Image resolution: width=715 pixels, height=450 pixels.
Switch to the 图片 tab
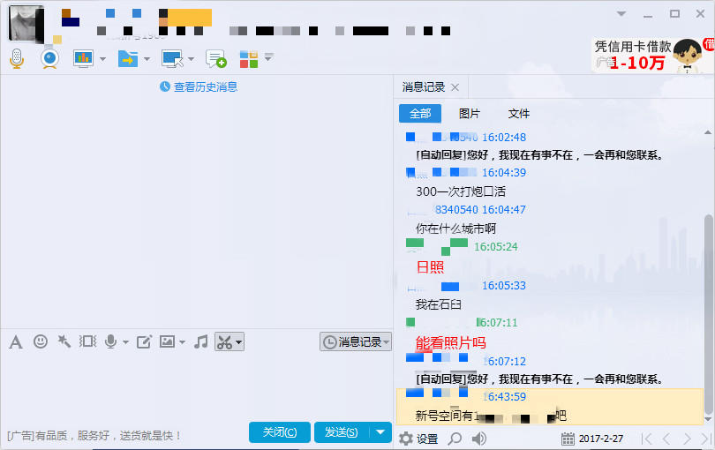pos(470,114)
